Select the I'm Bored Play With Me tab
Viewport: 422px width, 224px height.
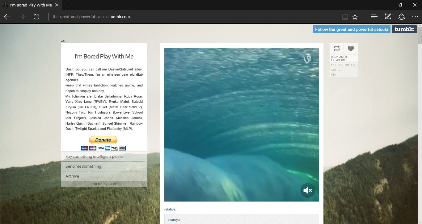click(x=31, y=5)
